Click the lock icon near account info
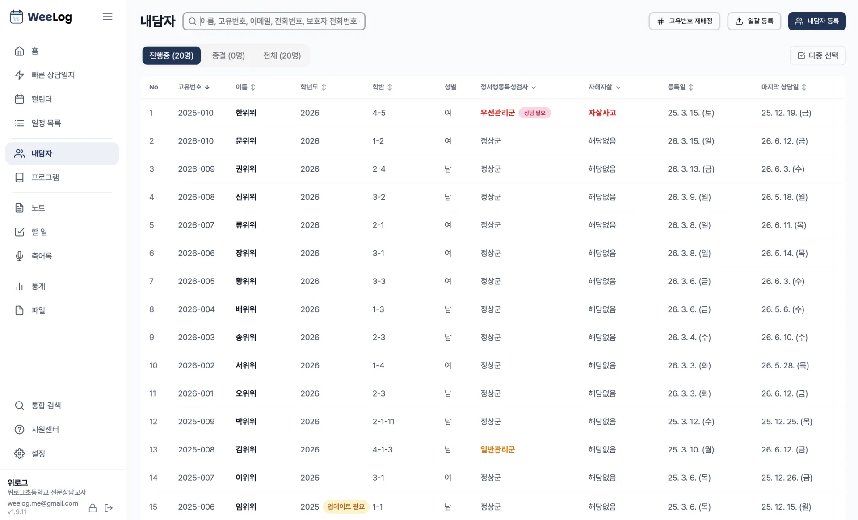 pos(93,508)
